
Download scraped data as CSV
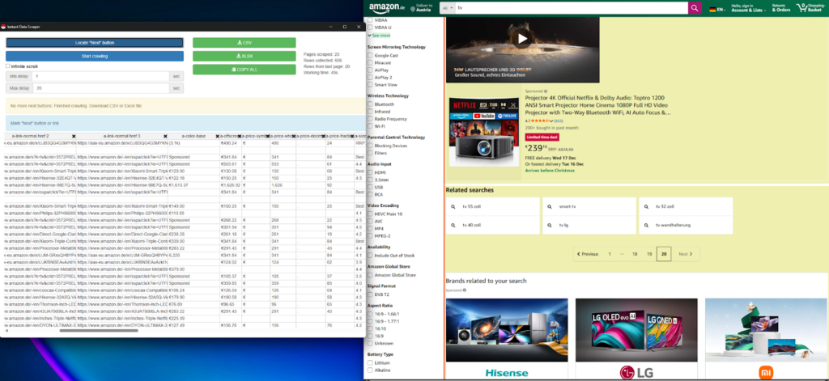(244, 43)
